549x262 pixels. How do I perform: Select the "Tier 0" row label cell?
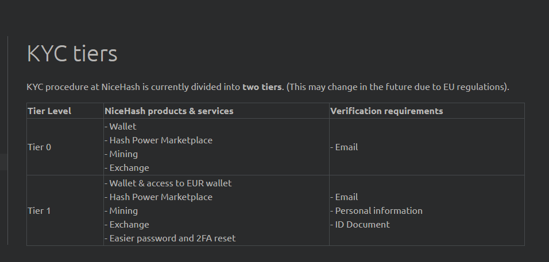(x=40, y=147)
